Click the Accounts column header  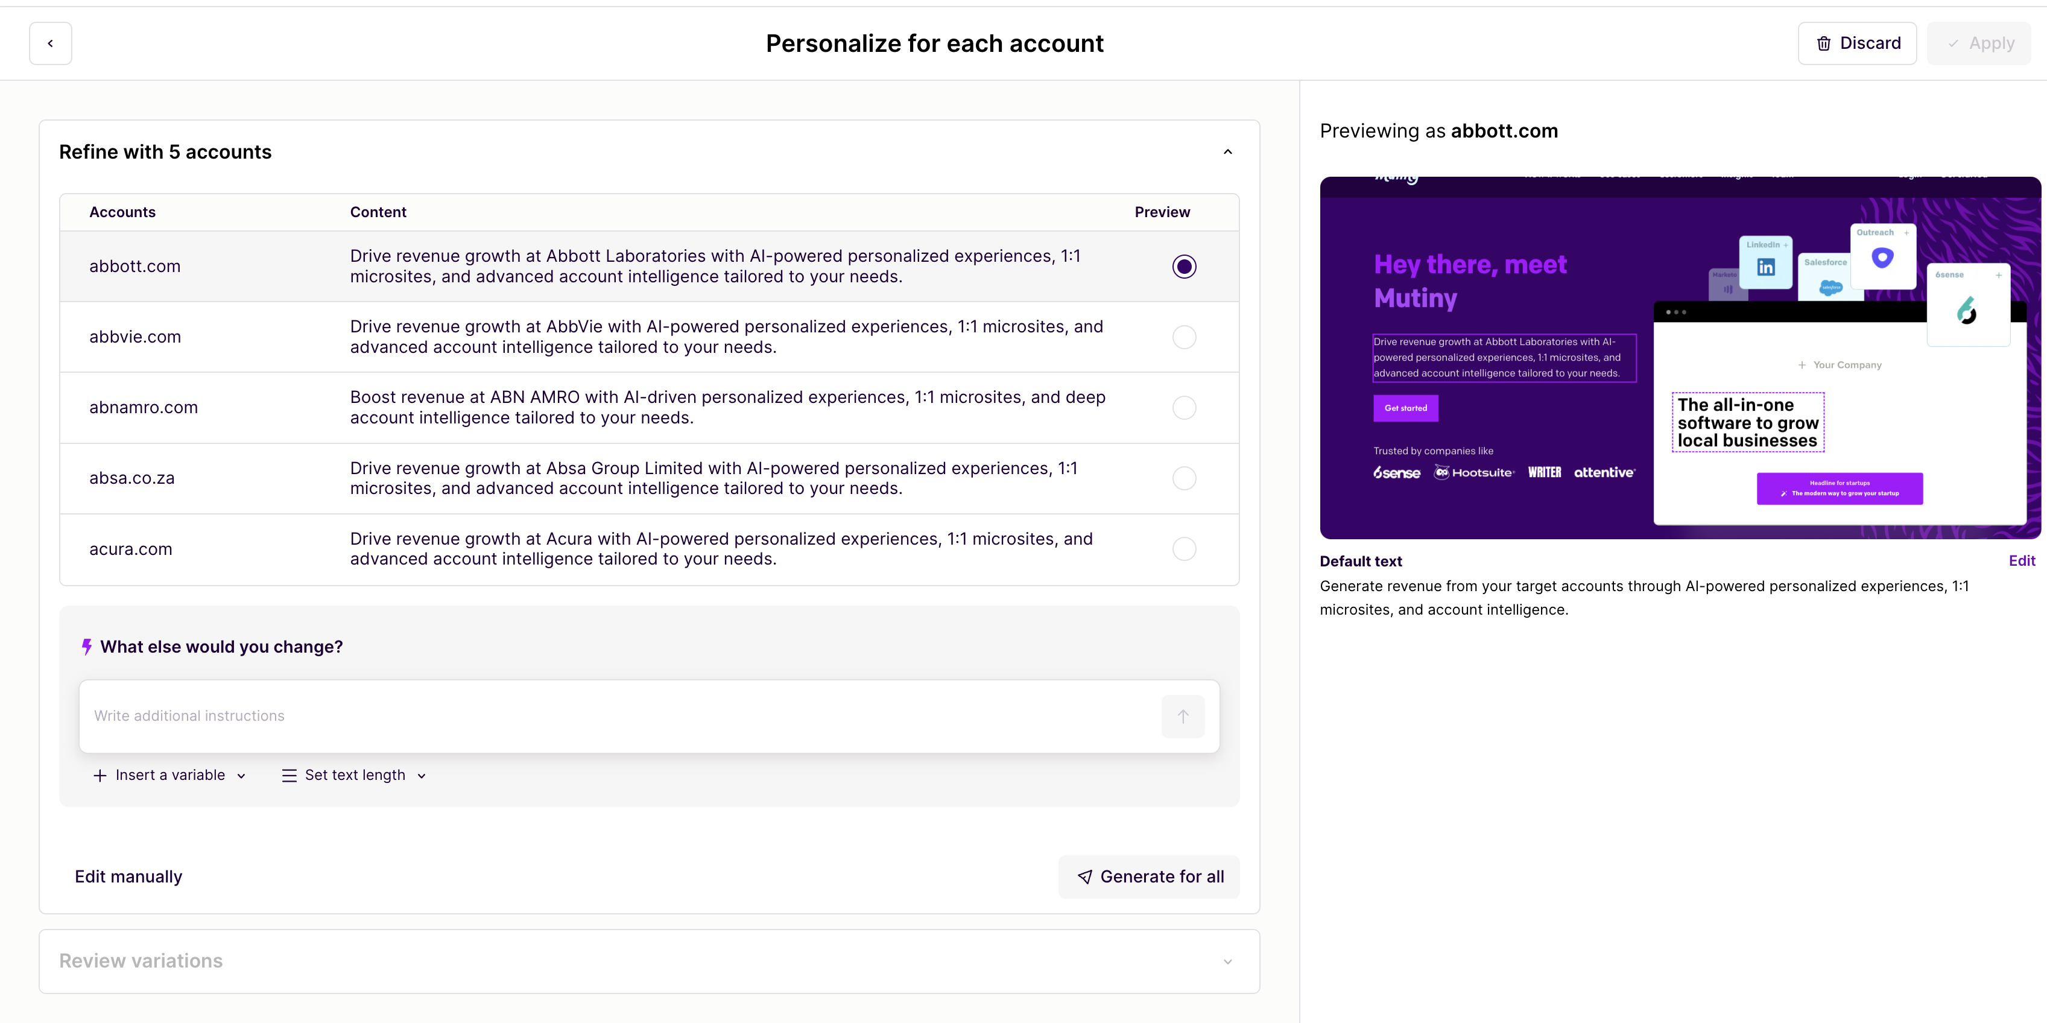122,212
